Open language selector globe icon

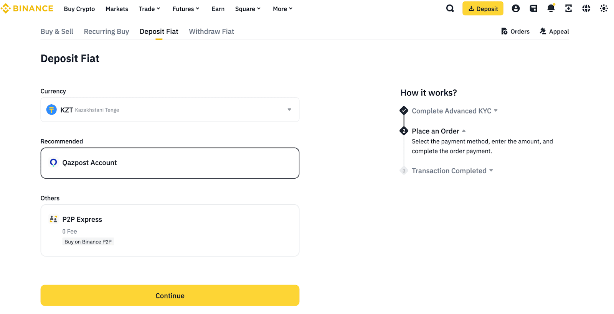click(x=586, y=8)
